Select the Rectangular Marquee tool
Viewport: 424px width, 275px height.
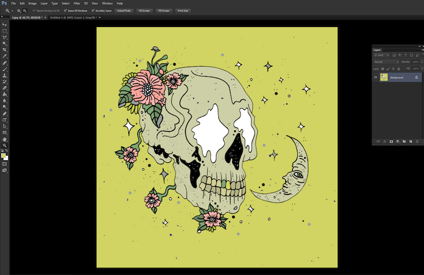coord(5,31)
